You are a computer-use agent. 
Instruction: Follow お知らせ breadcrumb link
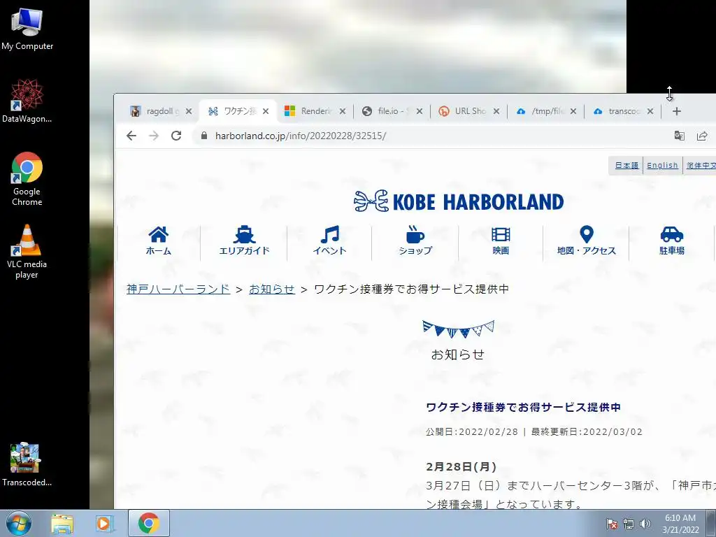[x=272, y=289]
